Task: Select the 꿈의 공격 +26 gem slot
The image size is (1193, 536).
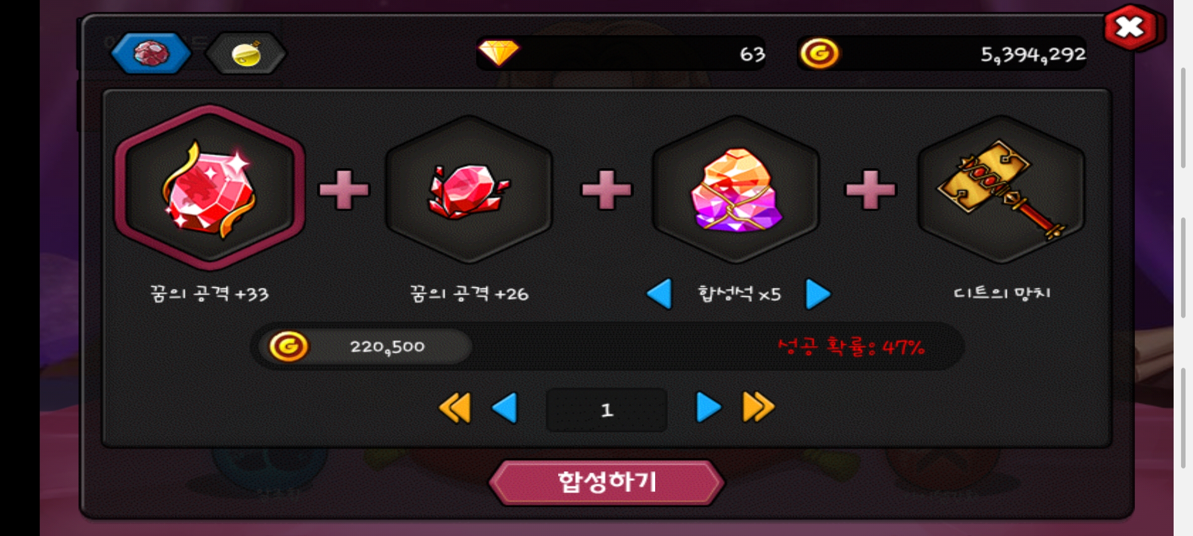Action: 469,190
